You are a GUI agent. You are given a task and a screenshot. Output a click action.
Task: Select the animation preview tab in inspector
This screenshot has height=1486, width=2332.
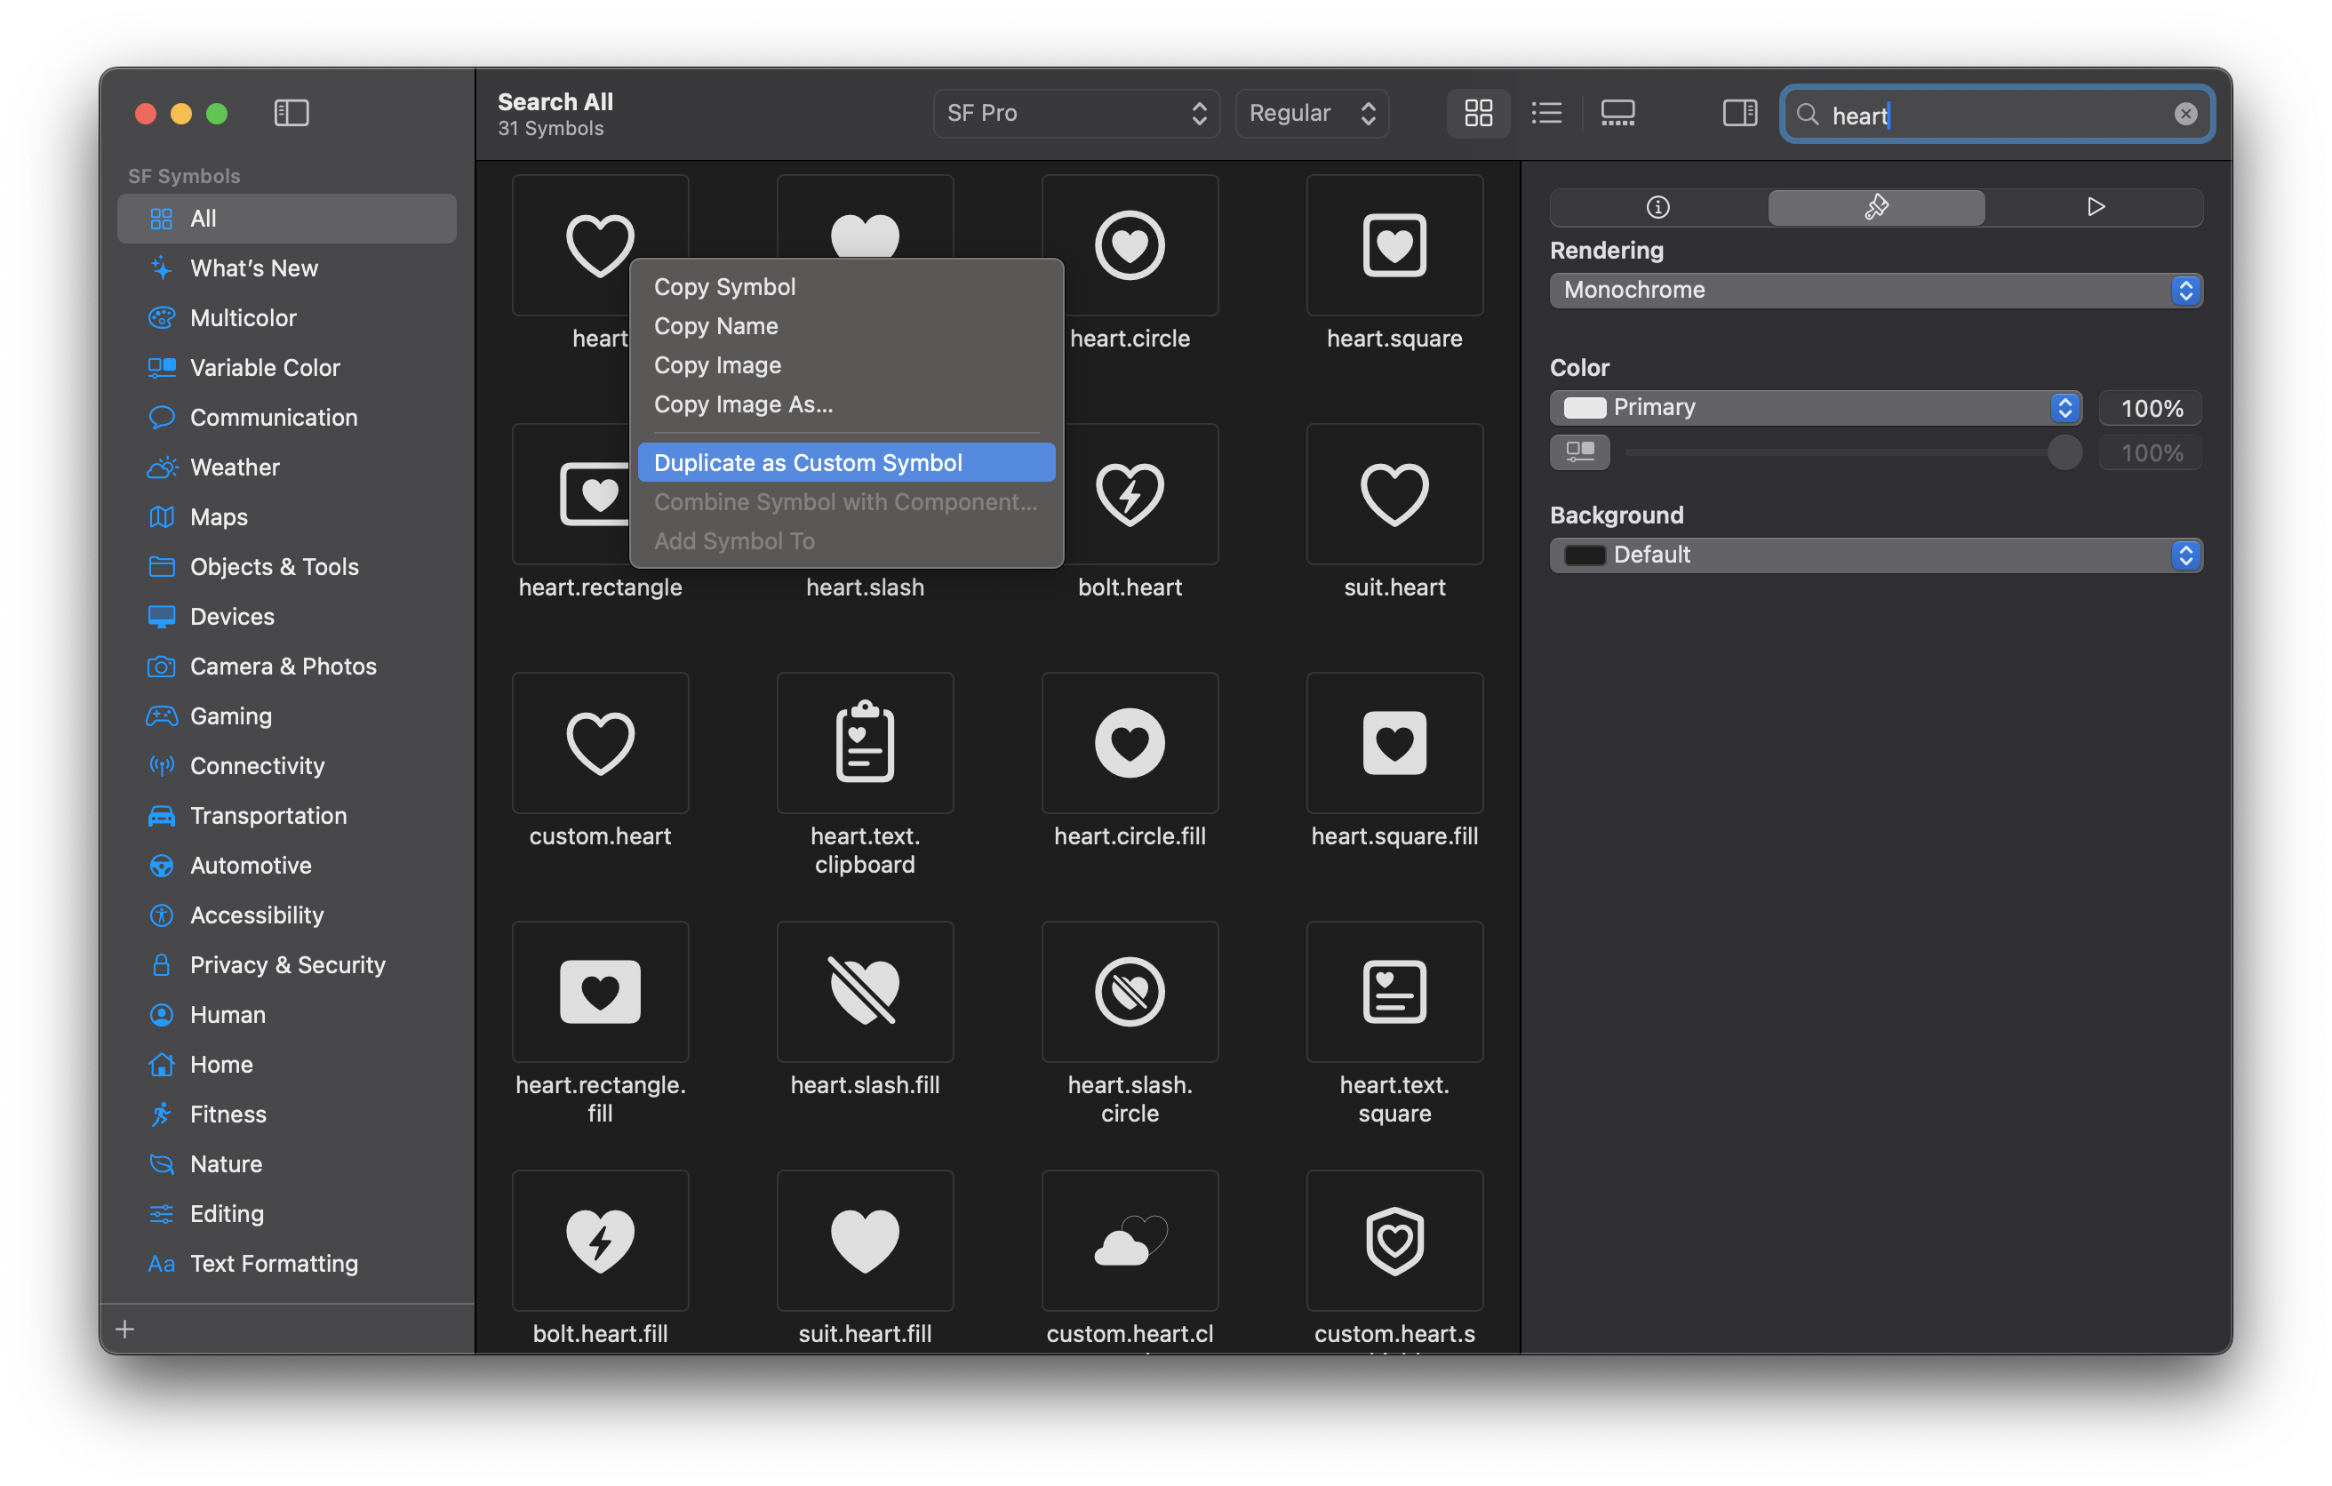point(2096,206)
